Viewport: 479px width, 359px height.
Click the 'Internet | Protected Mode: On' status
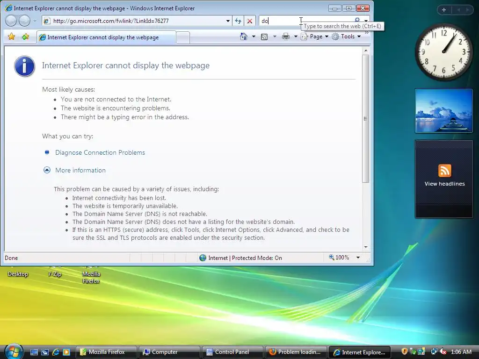click(x=240, y=258)
